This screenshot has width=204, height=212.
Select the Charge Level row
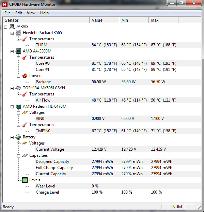118,192
